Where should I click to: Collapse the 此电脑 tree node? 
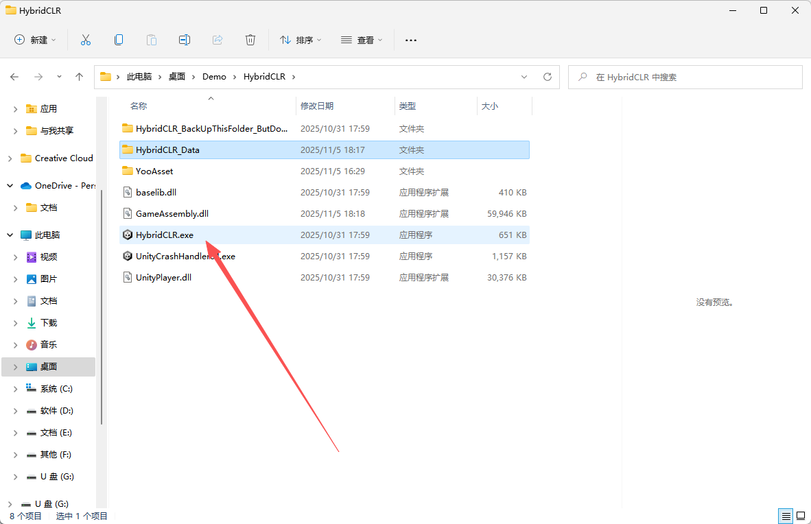click(x=10, y=235)
